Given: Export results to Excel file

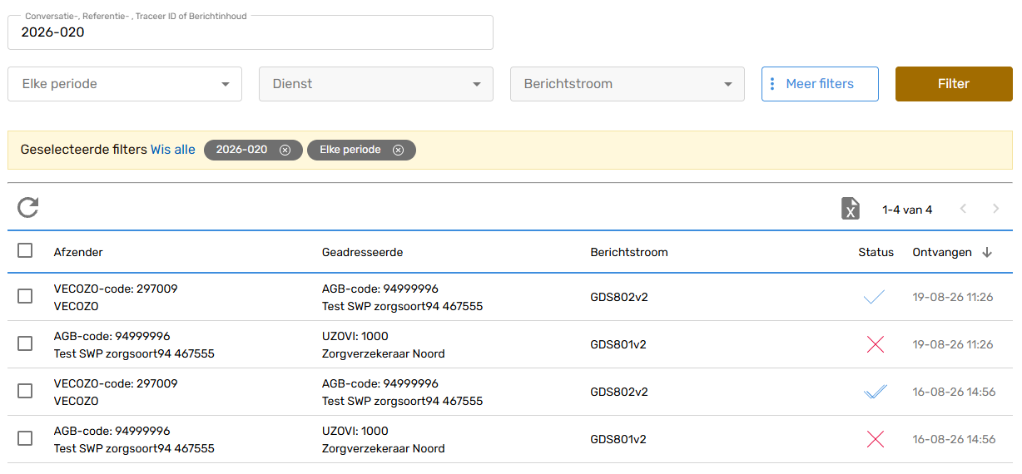Looking at the screenshot, I should [850, 209].
